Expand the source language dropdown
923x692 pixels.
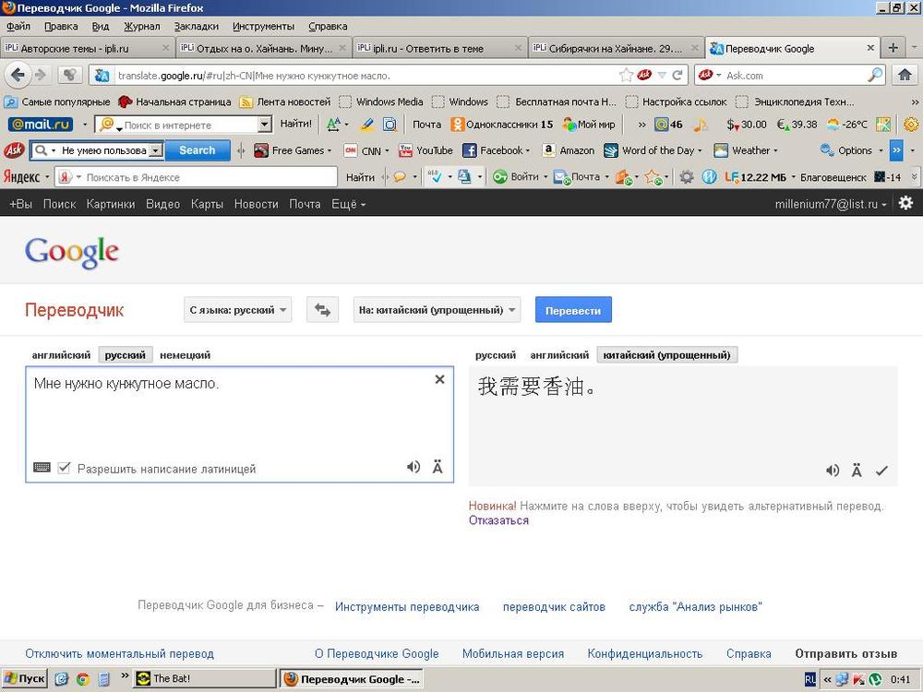(x=238, y=310)
